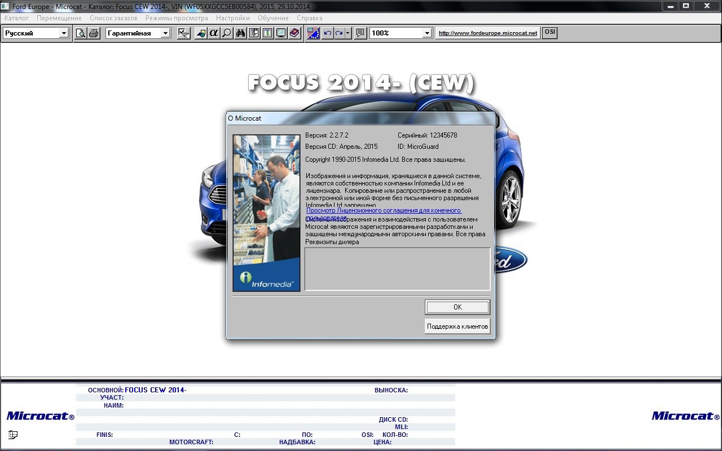Open the Гарантийная price type dropdown
Screen dimensions: 722x451
click(x=165, y=33)
